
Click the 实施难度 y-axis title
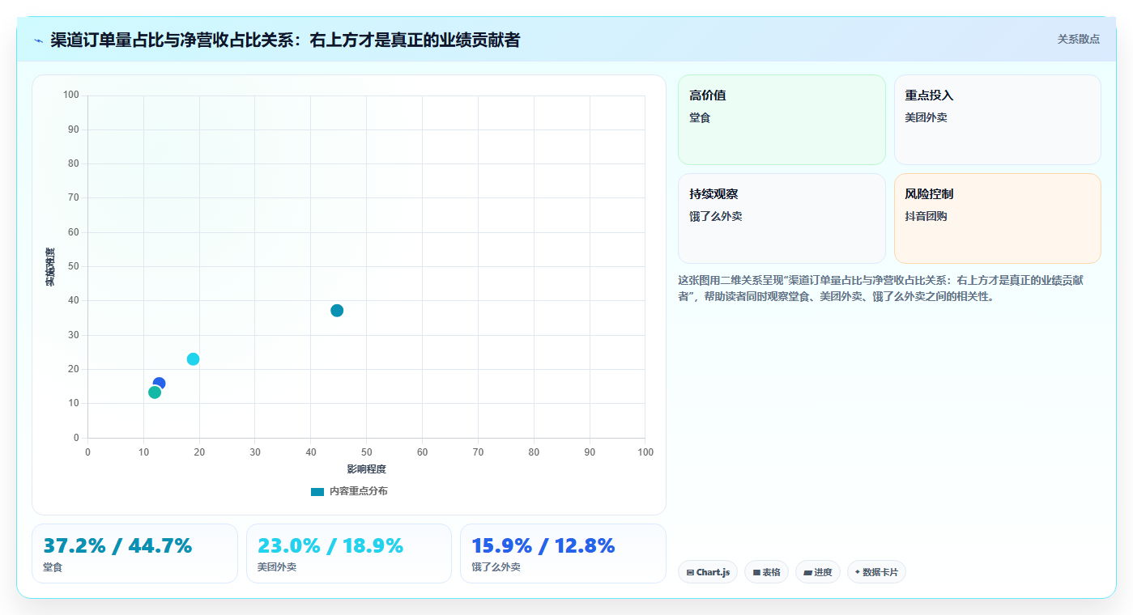tap(50, 267)
